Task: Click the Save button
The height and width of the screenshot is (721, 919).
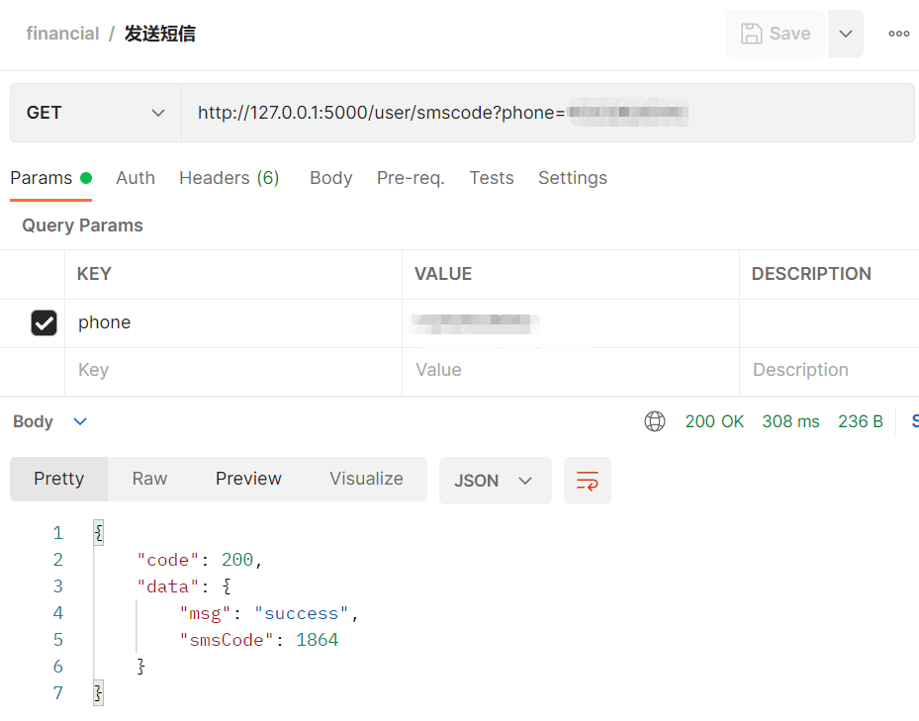Action: pyautogui.click(x=776, y=34)
